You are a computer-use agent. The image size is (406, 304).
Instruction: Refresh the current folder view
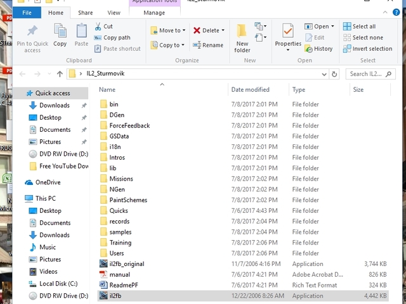tap(334, 75)
